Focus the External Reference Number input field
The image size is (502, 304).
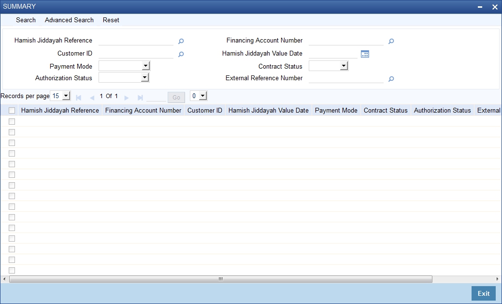click(x=346, y=78)
